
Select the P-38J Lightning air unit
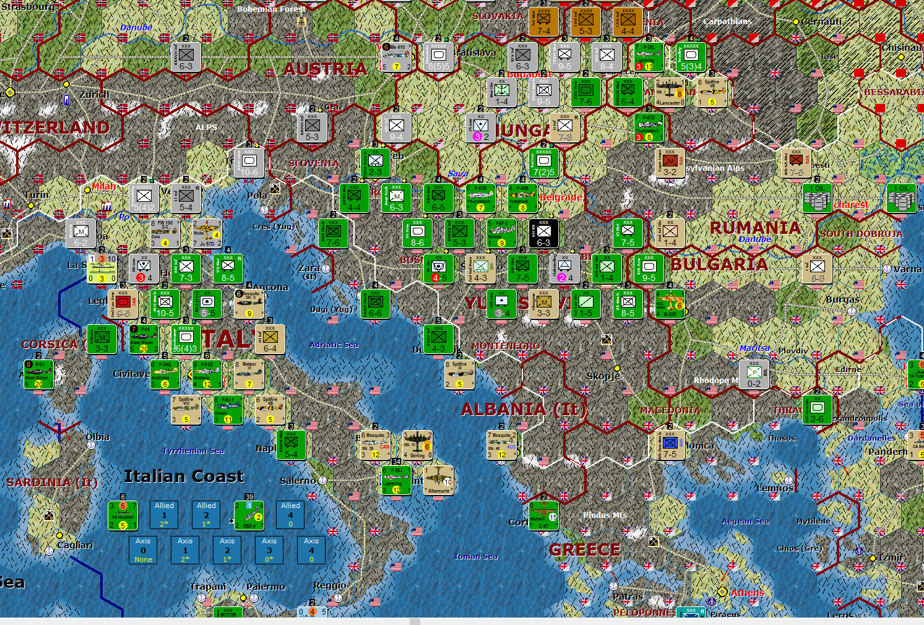[396, 481]
